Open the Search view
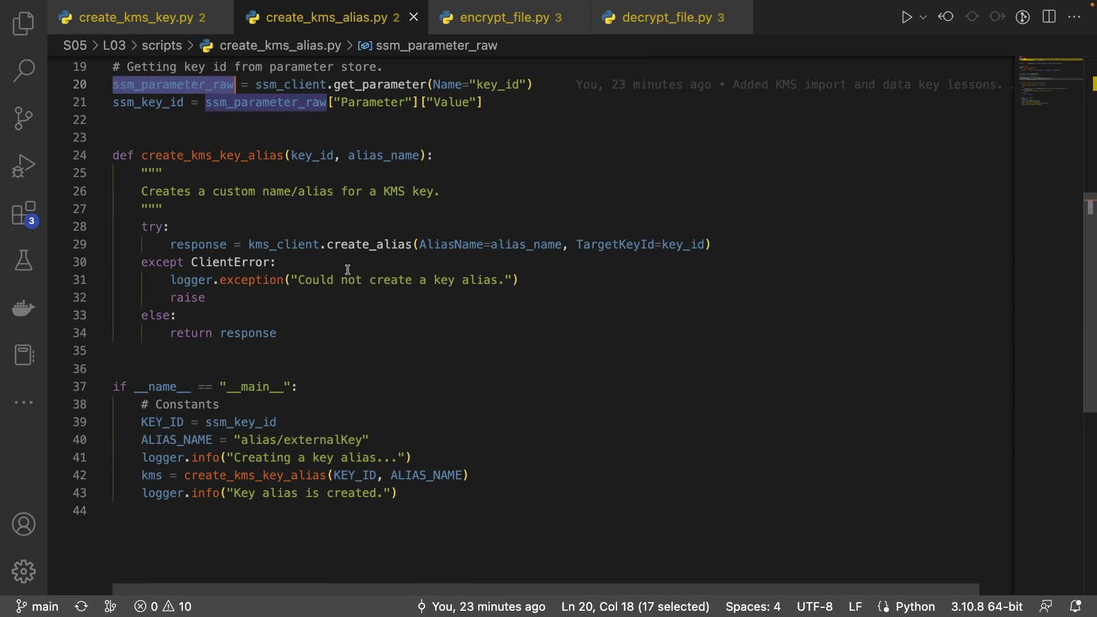 point(23,71)
